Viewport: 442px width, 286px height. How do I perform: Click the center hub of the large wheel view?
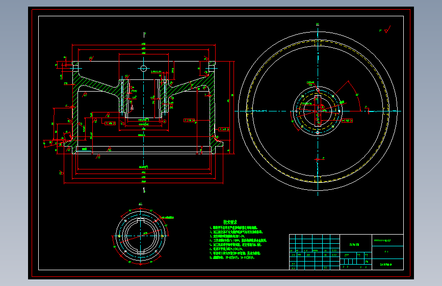tap(318, 111)
